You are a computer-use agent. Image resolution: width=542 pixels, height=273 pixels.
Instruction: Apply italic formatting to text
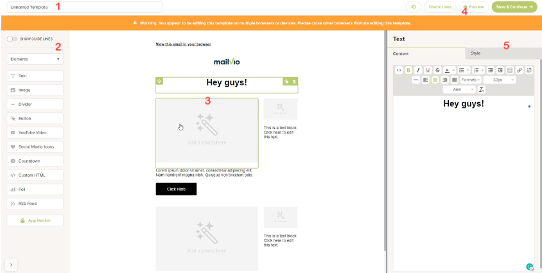[417, 70]
